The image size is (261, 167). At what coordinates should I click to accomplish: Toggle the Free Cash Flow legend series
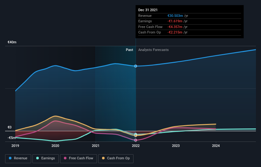[x=79, y=158]
